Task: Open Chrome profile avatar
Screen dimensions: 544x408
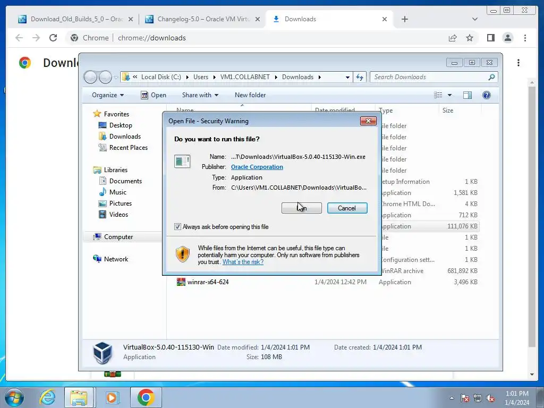Action: pos(507,38)
